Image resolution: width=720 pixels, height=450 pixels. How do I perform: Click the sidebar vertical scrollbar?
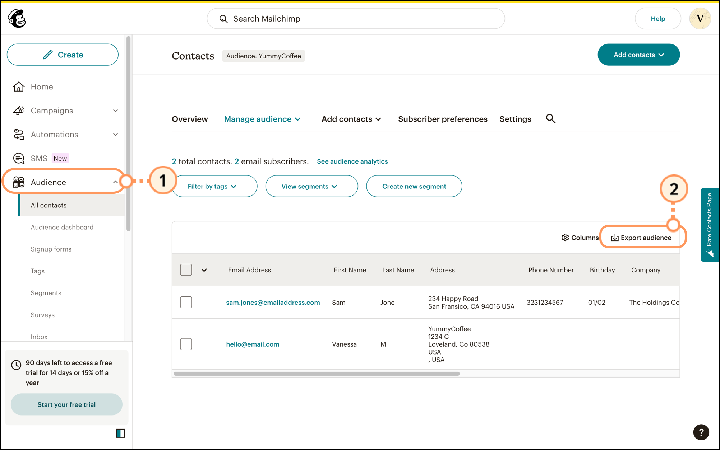[x=128, y=133]
